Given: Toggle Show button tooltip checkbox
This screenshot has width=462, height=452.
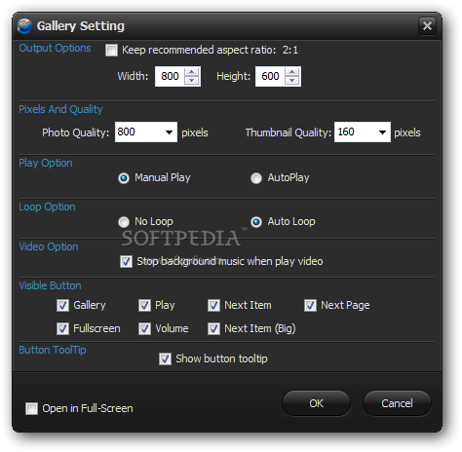Looking at the screenshot, I should click(x=165, y=359).
